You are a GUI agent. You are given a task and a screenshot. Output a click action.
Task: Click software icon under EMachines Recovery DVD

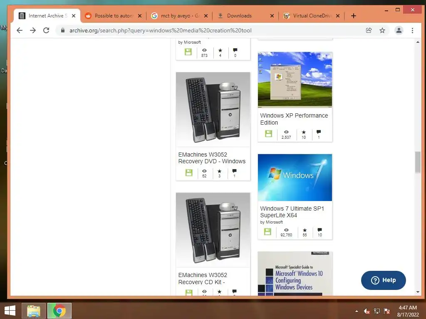[x=189, y=172]
